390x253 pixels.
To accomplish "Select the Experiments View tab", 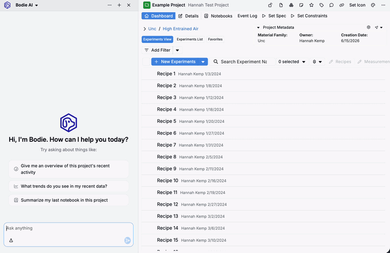I will pyautogui.click(x=157, y=39).
